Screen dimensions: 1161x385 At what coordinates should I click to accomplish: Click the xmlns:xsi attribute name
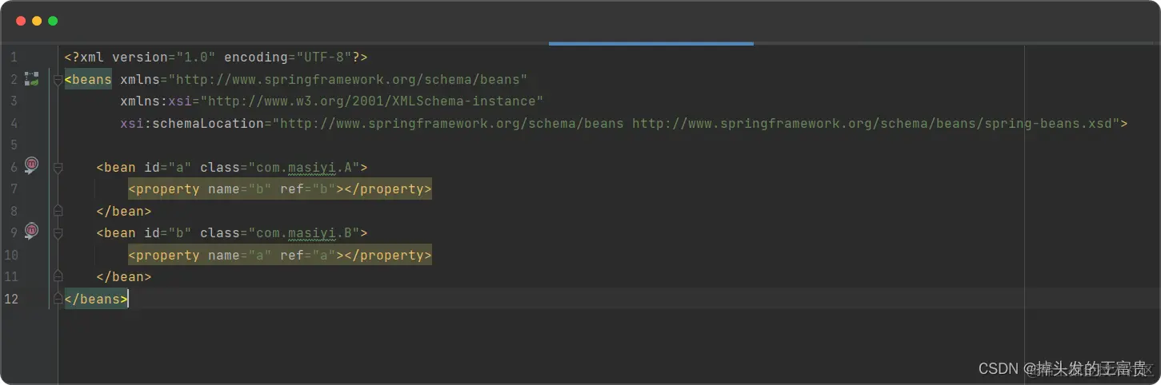pos(156,101)
